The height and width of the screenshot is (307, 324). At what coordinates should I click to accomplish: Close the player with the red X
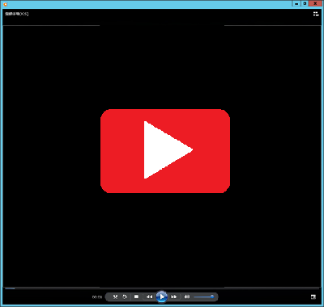click(315, 3)
